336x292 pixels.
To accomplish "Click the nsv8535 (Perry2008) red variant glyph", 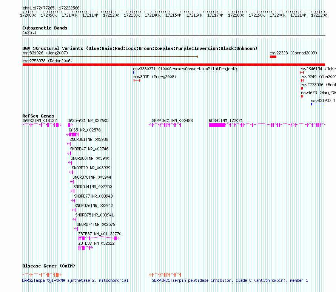I will (137, 80).
